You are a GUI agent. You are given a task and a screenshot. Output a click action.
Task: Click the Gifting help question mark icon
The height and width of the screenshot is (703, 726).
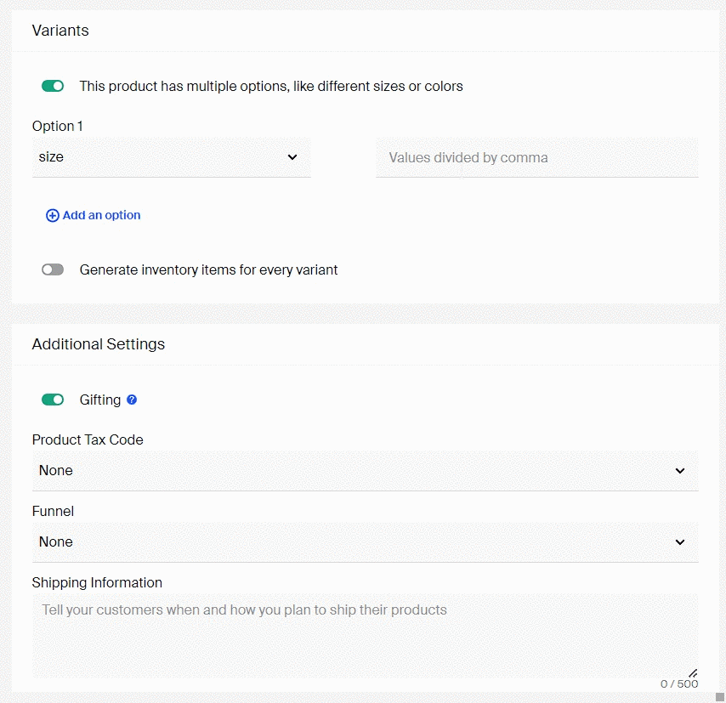click(x=132, y=400)
